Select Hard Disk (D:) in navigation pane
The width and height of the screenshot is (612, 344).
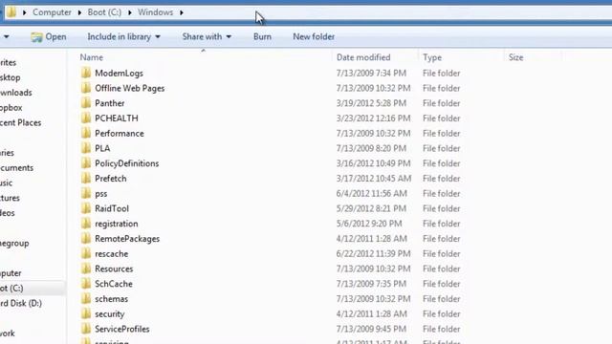(21, 303)
